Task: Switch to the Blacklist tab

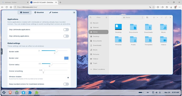Action: click(x=39, y=13)
